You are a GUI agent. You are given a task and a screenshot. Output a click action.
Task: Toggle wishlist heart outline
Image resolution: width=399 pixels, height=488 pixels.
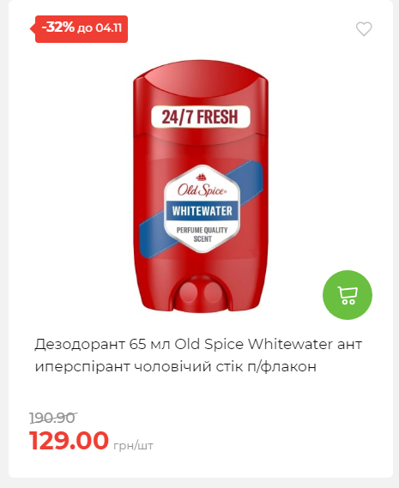click(364, 29)
